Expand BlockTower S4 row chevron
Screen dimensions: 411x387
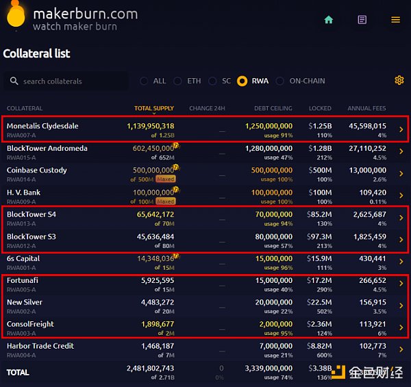coord(401,218)
